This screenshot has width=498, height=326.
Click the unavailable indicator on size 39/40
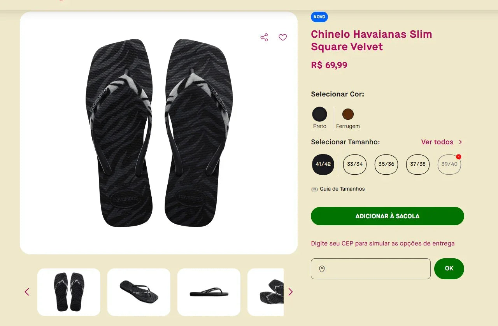point(458,156)
